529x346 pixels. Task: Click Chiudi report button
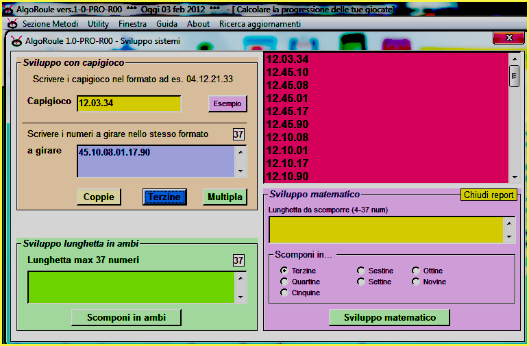[x=489, y=195]
